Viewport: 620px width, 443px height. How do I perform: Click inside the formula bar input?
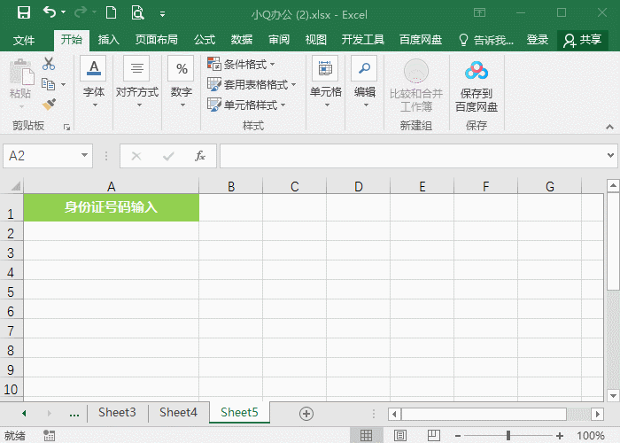tap(414, 156)
